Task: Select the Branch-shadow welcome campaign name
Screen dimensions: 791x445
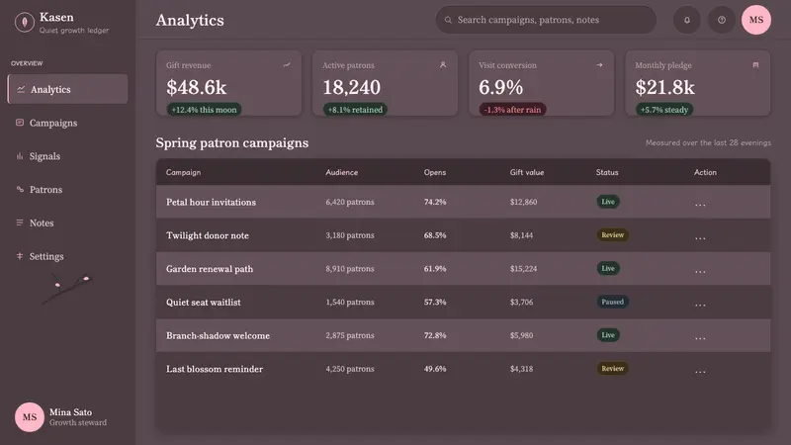Action: click(x=218, y=335)
